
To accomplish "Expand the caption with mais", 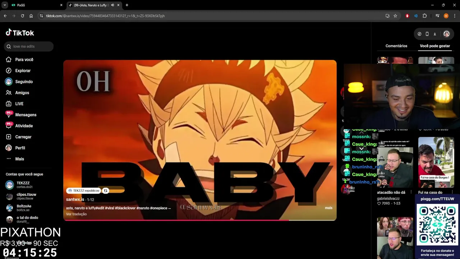I will click(328, 208).
